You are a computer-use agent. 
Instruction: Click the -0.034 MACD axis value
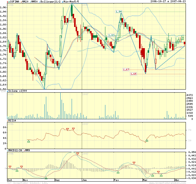(191, 178)
